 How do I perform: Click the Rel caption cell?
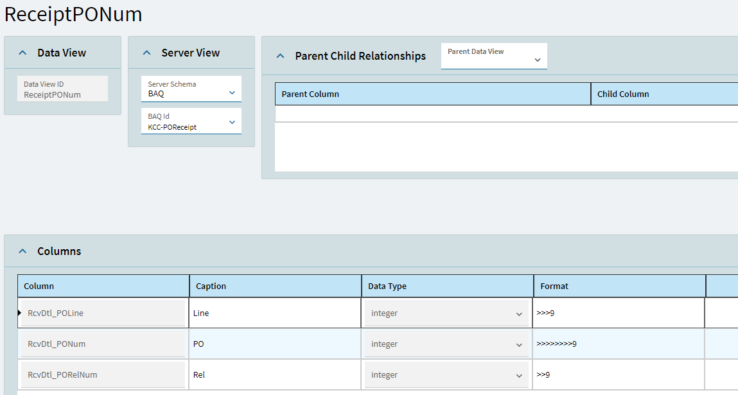(275, 375)
